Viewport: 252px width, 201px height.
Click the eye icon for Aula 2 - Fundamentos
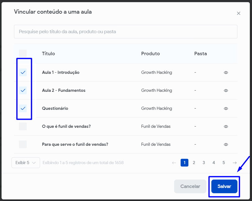coord(226,91)
